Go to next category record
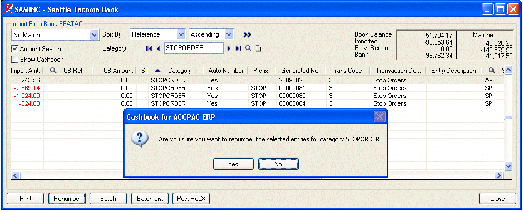 point(229,48)
